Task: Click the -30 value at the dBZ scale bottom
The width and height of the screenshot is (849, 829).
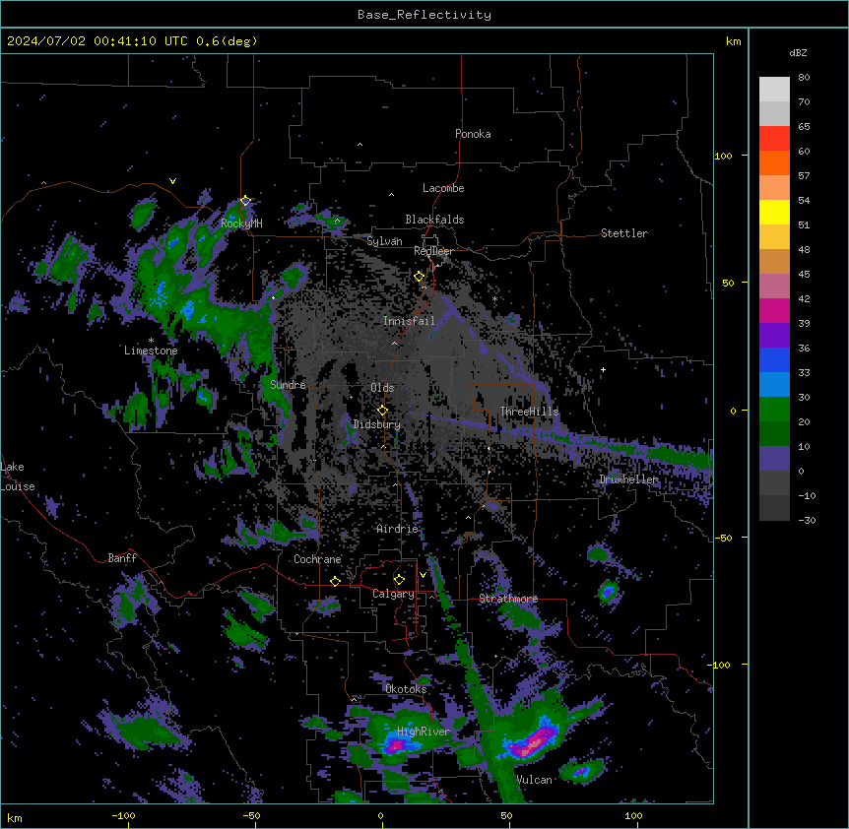Action: point(807,520)
